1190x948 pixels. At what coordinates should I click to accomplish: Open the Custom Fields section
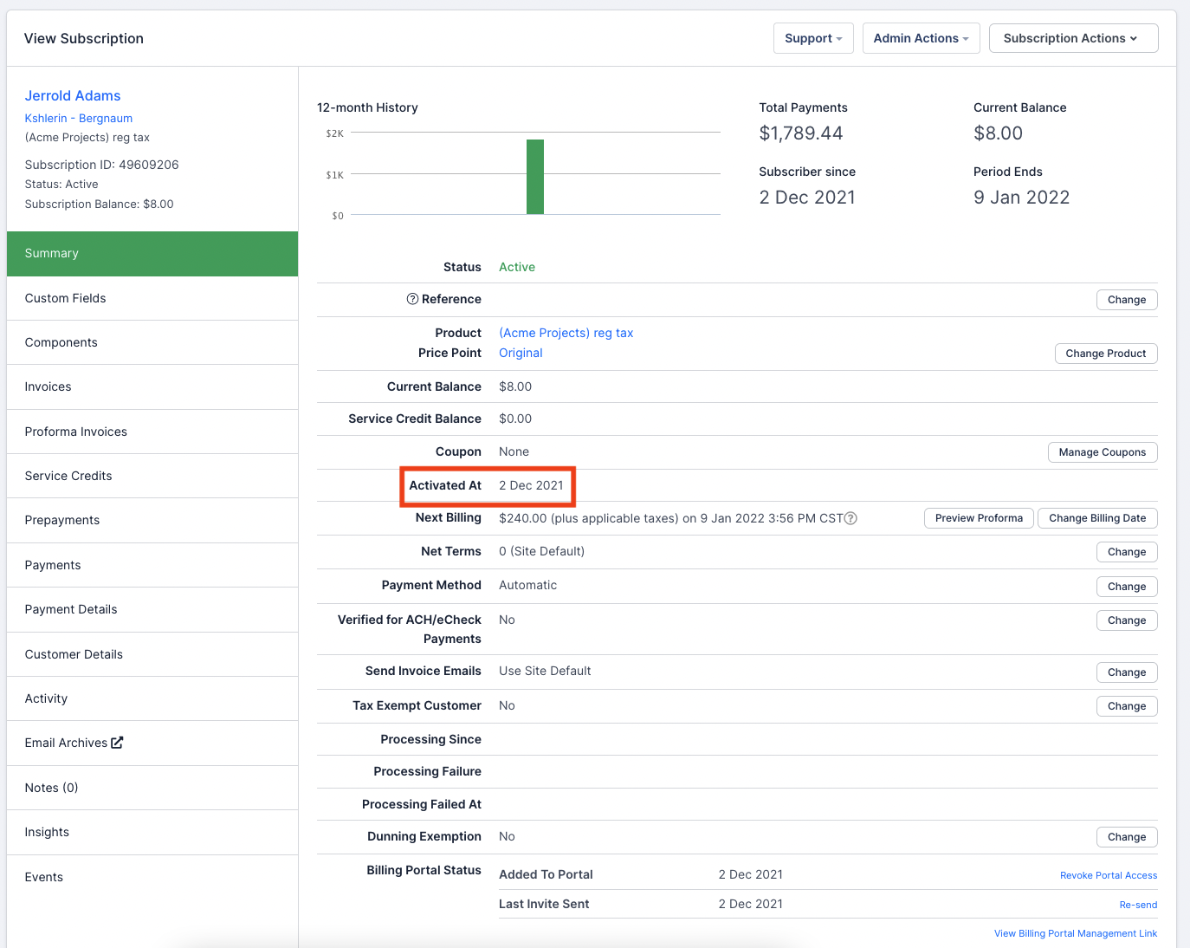[66, 298]
